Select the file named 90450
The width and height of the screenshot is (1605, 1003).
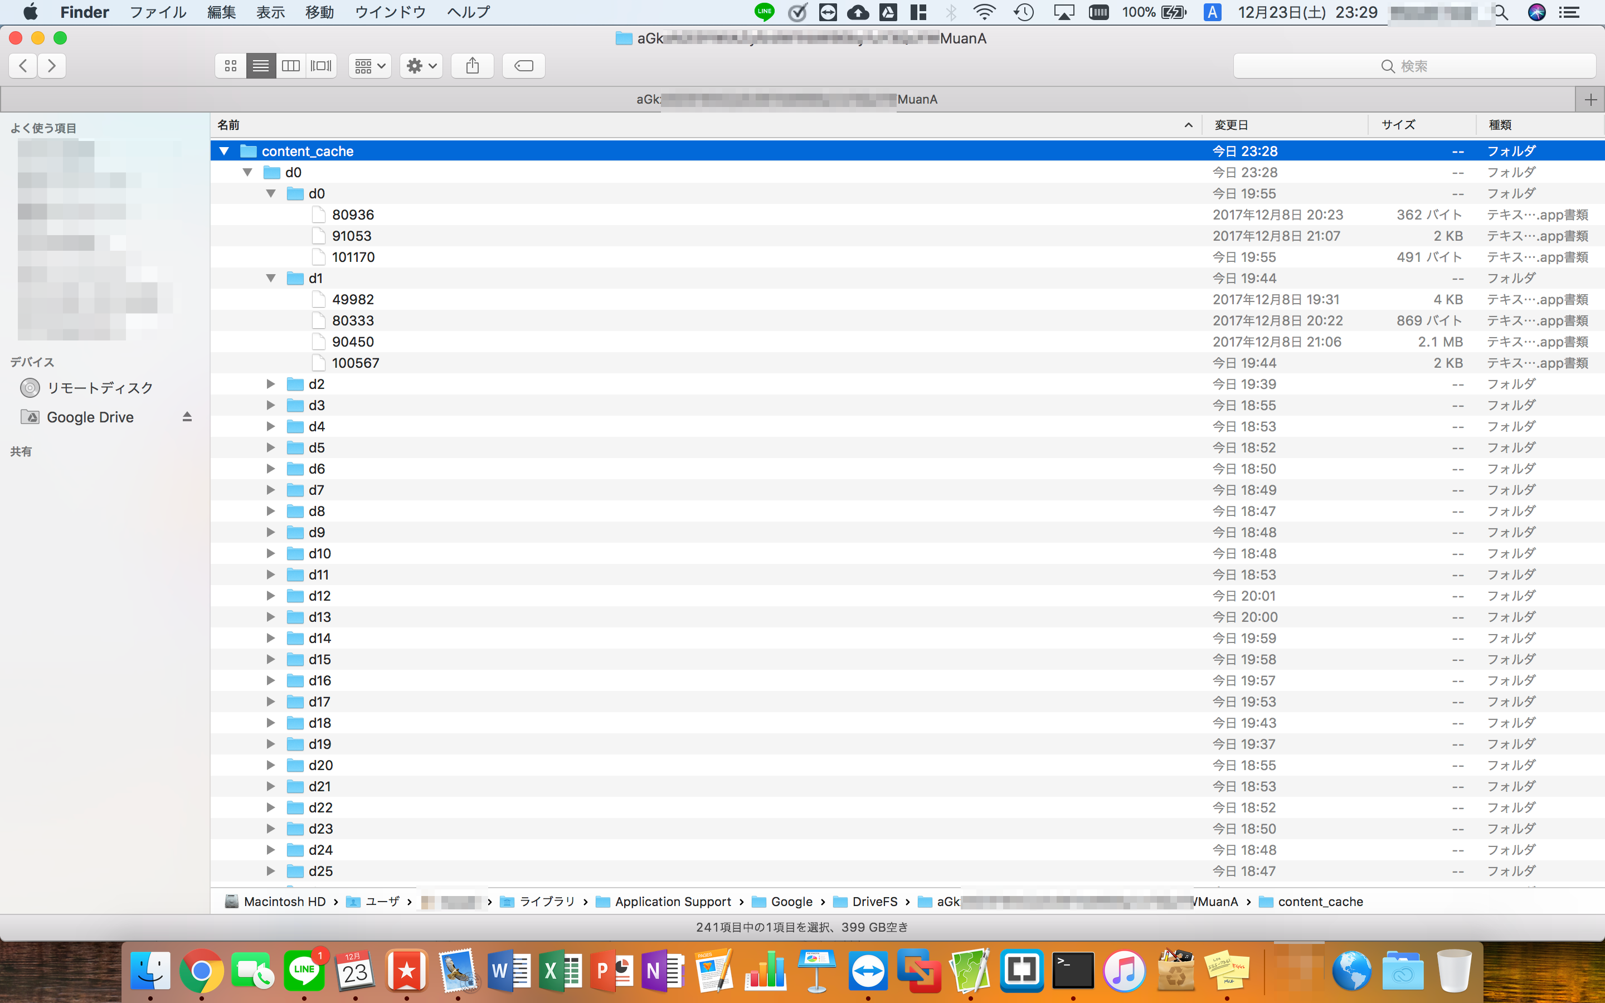(353, 342)
